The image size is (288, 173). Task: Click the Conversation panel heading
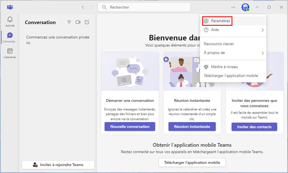(40, 22)
